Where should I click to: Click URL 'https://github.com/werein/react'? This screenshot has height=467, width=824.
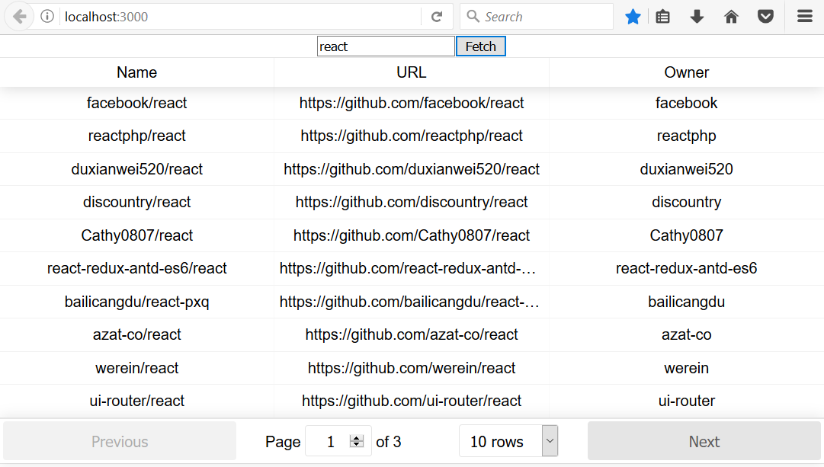412,368
